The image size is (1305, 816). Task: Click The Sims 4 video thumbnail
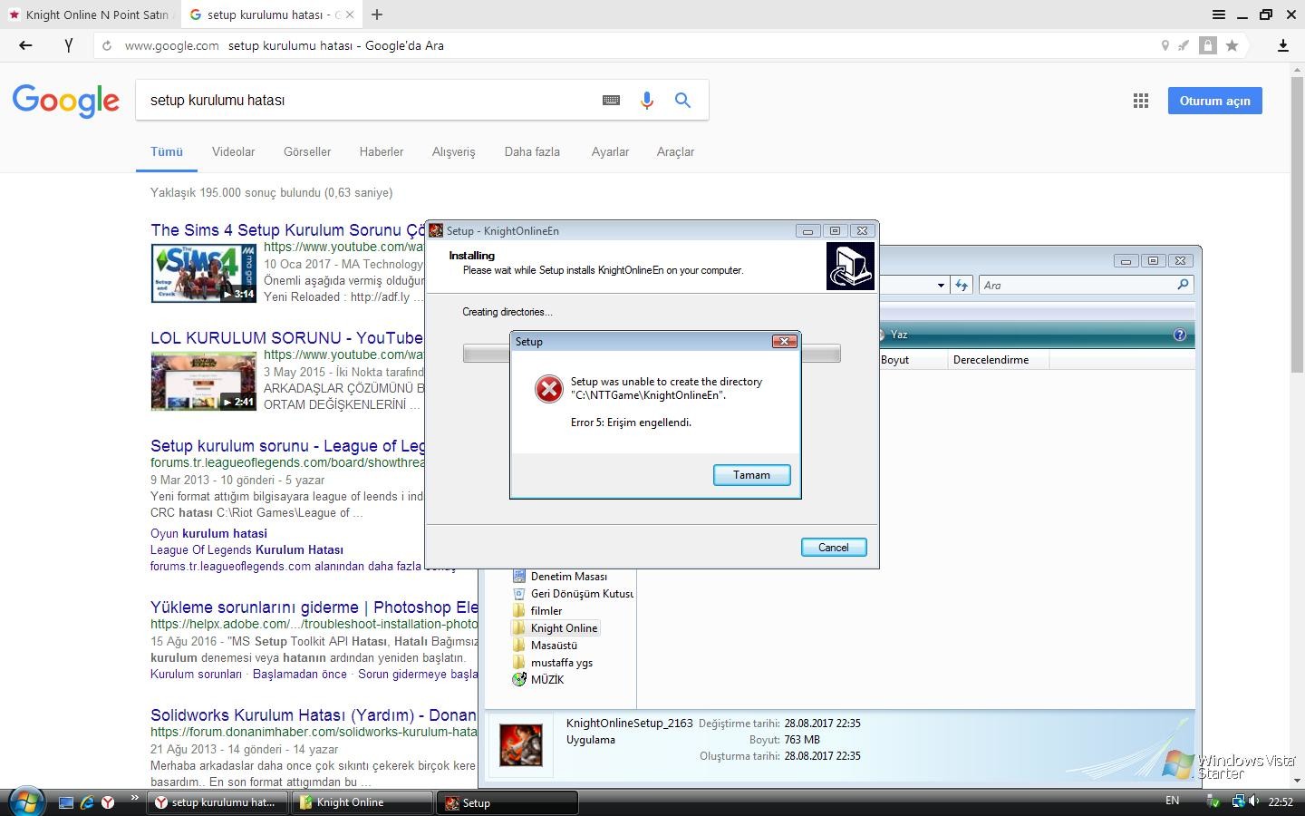[x=204, y=274]
